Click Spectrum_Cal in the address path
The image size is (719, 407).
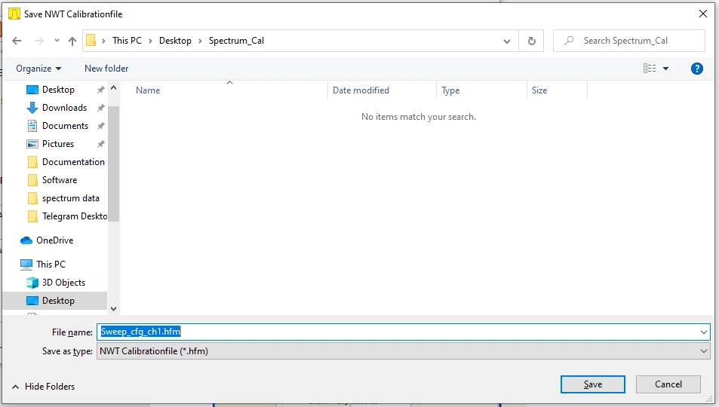(236, 41)
